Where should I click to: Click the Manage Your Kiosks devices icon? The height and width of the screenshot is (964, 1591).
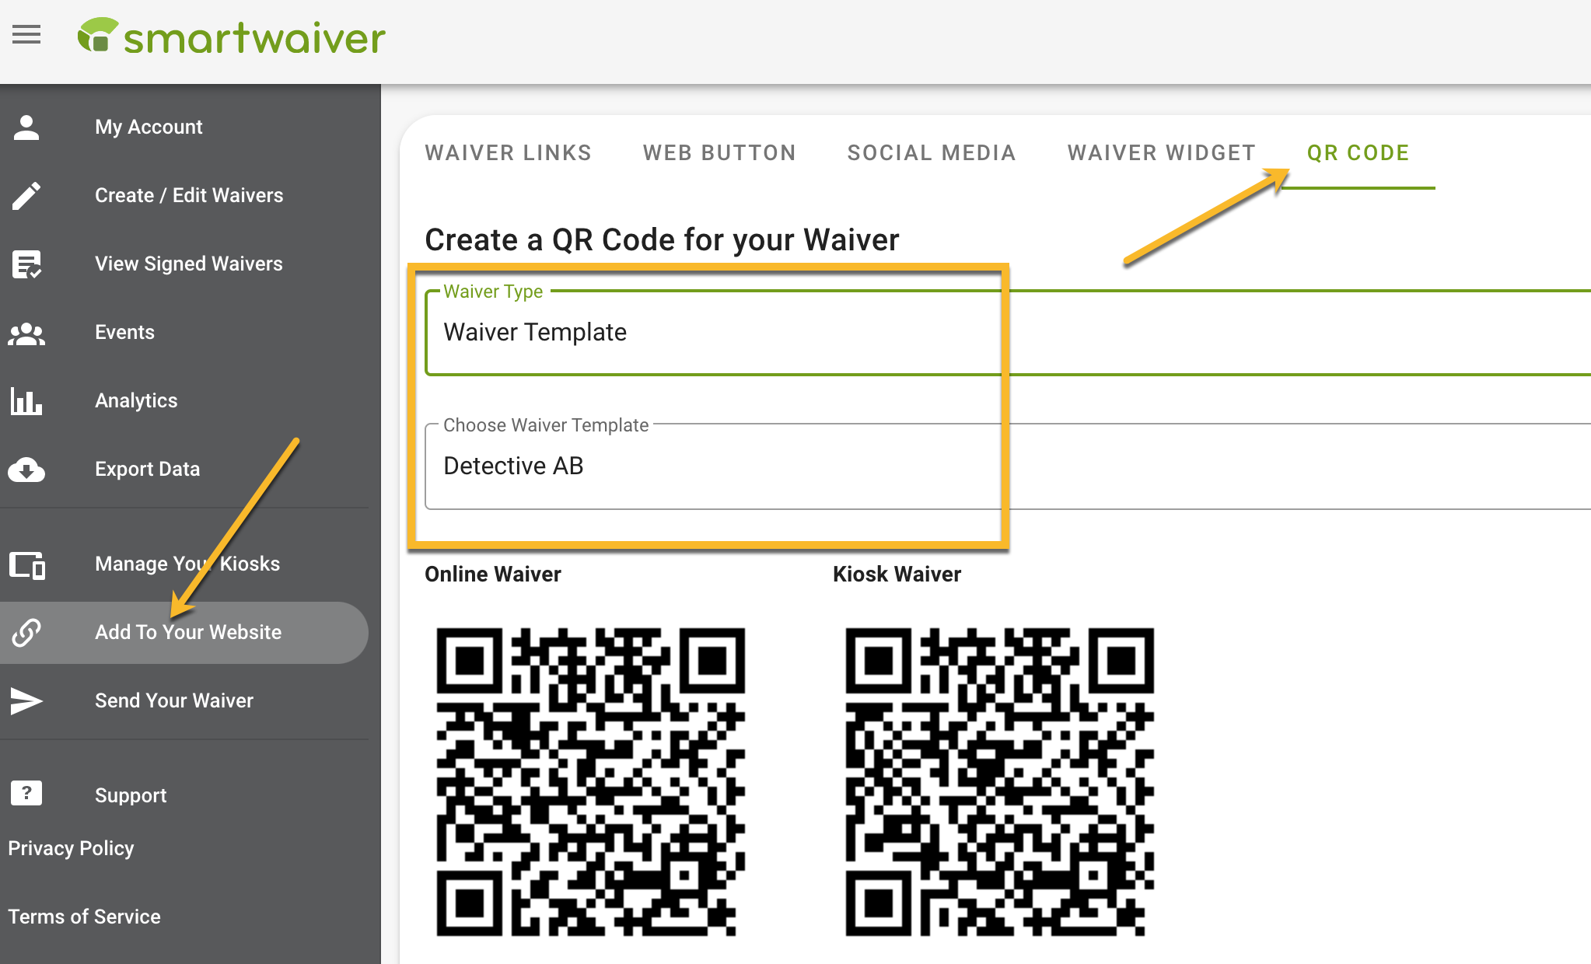click(x=27, y=564)
